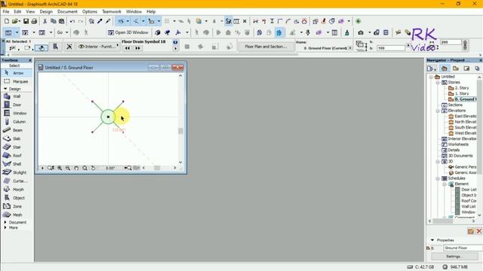Go to previous object with the rewind arrows
Image resolution: width=483 pixels, height=271 pixels.
pyautogui.click(x=128, y=48)
